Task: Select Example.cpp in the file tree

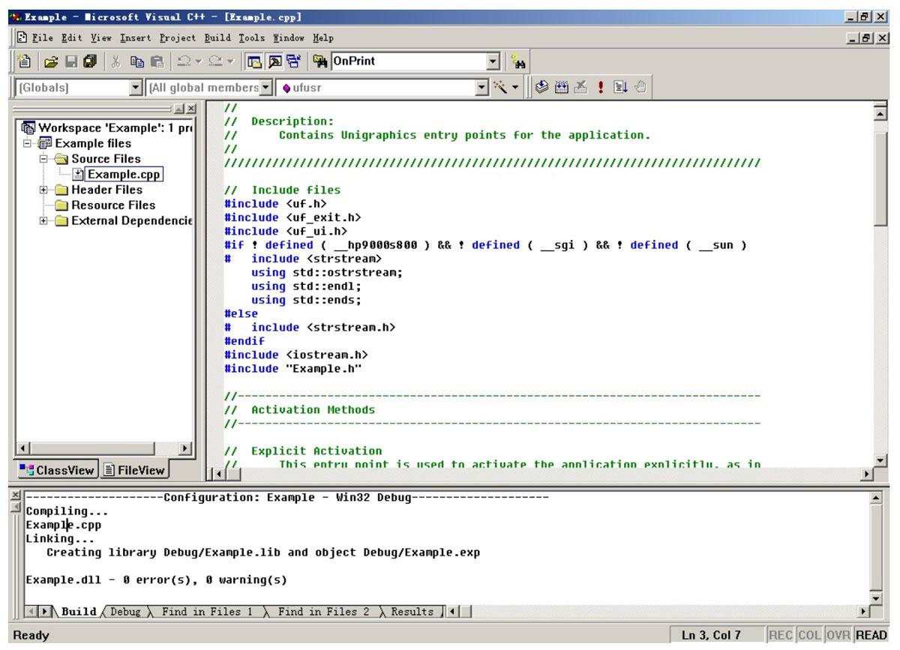Action: click(x=124, y=175)
